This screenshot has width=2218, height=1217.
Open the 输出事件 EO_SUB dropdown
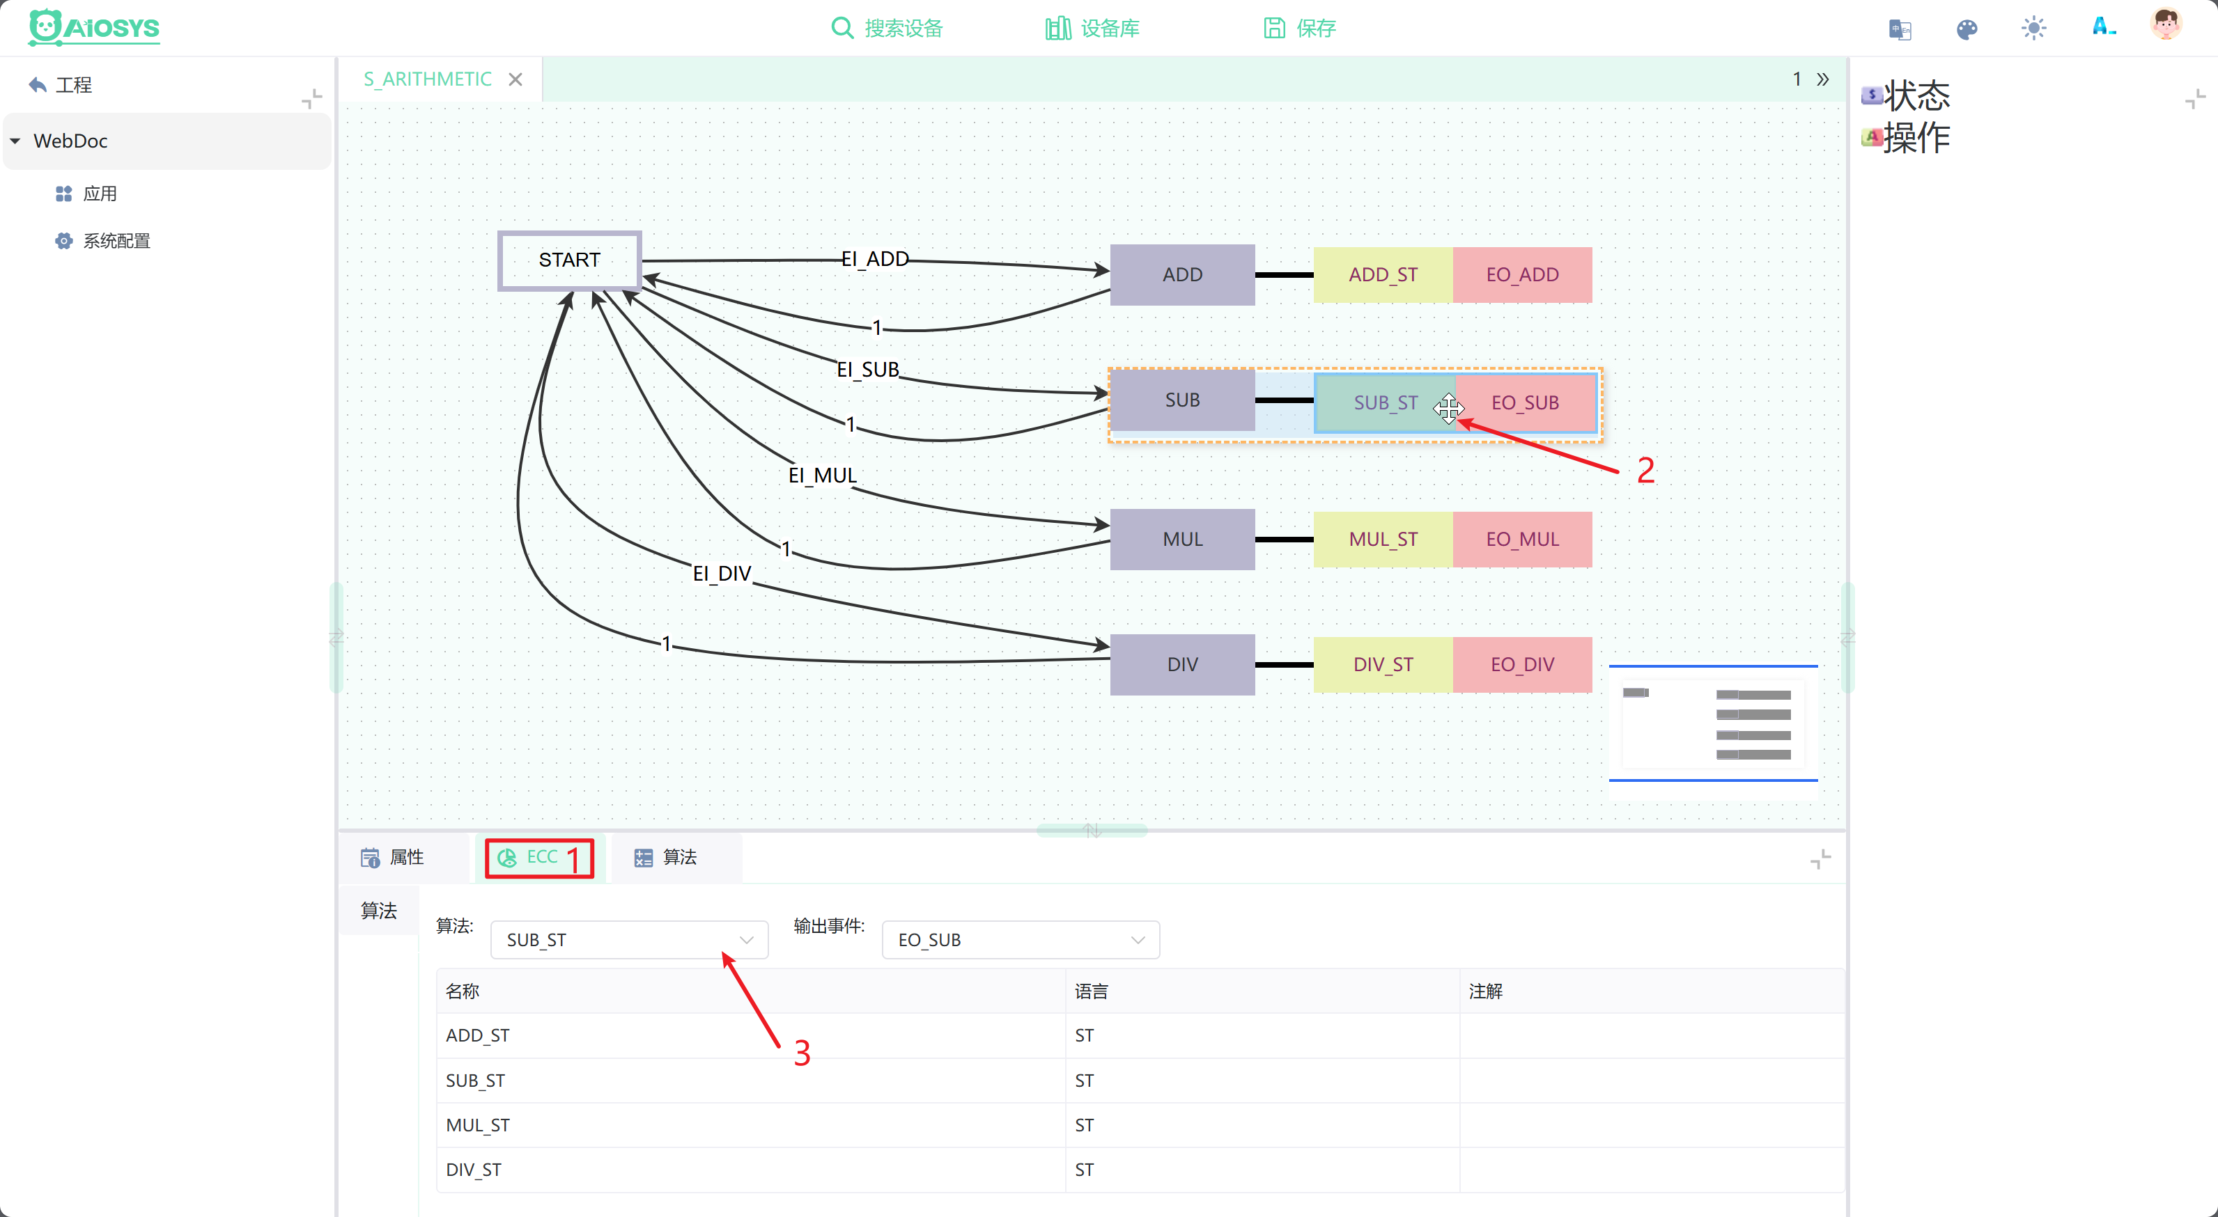pyautogui.click(x=1021, y=940)
